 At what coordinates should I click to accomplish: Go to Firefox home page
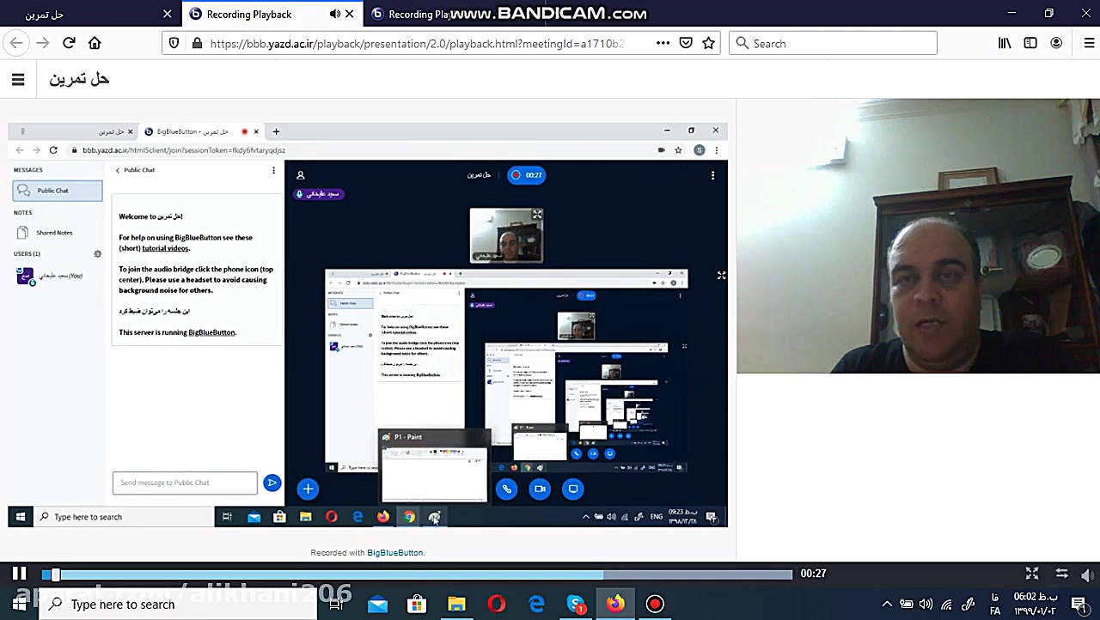tap(95, 43)
